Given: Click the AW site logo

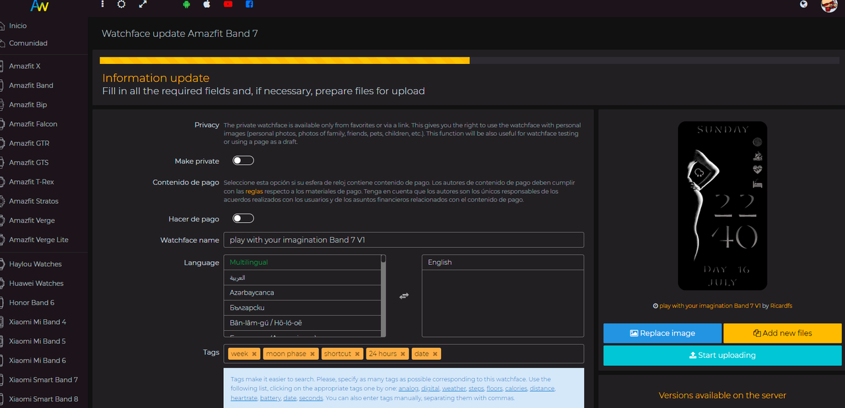Looking at the screenshot, I should [40, 7].
